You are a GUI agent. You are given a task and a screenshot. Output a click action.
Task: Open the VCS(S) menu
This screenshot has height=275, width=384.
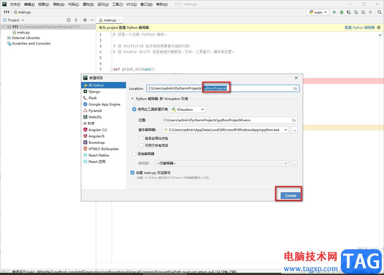[x=131, y=4]
